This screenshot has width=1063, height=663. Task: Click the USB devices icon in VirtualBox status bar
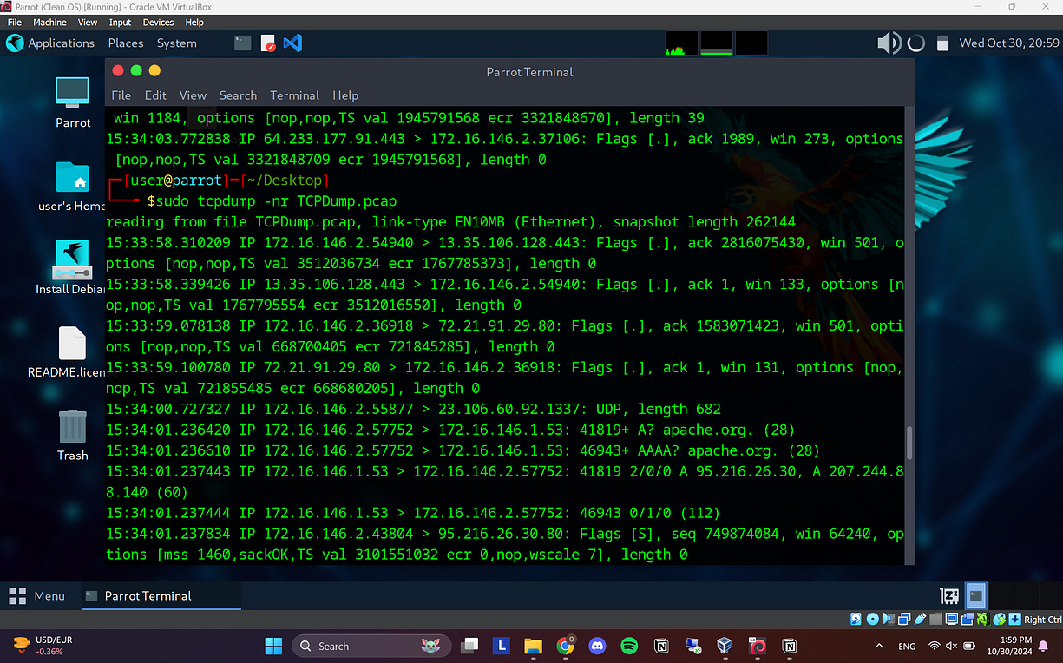click(922, 619)
